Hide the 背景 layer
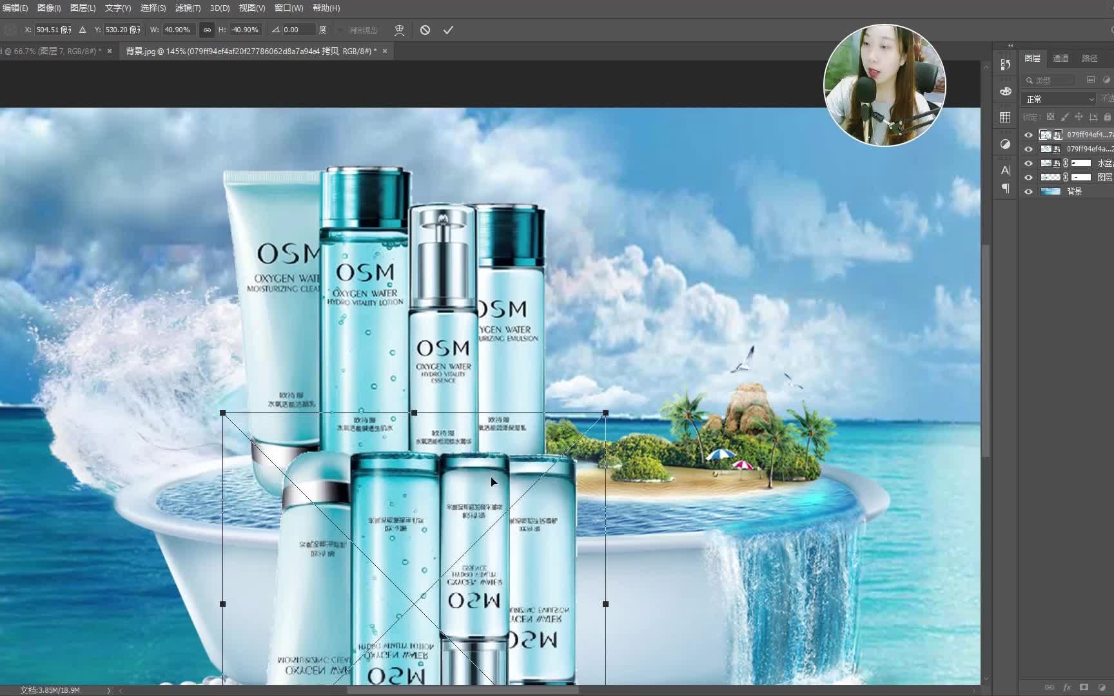1114x696 pixels. click(1028, 191)
